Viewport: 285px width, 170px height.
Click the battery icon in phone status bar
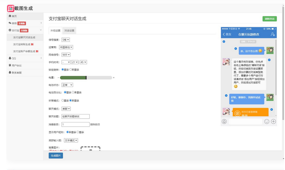pos(273,29)
